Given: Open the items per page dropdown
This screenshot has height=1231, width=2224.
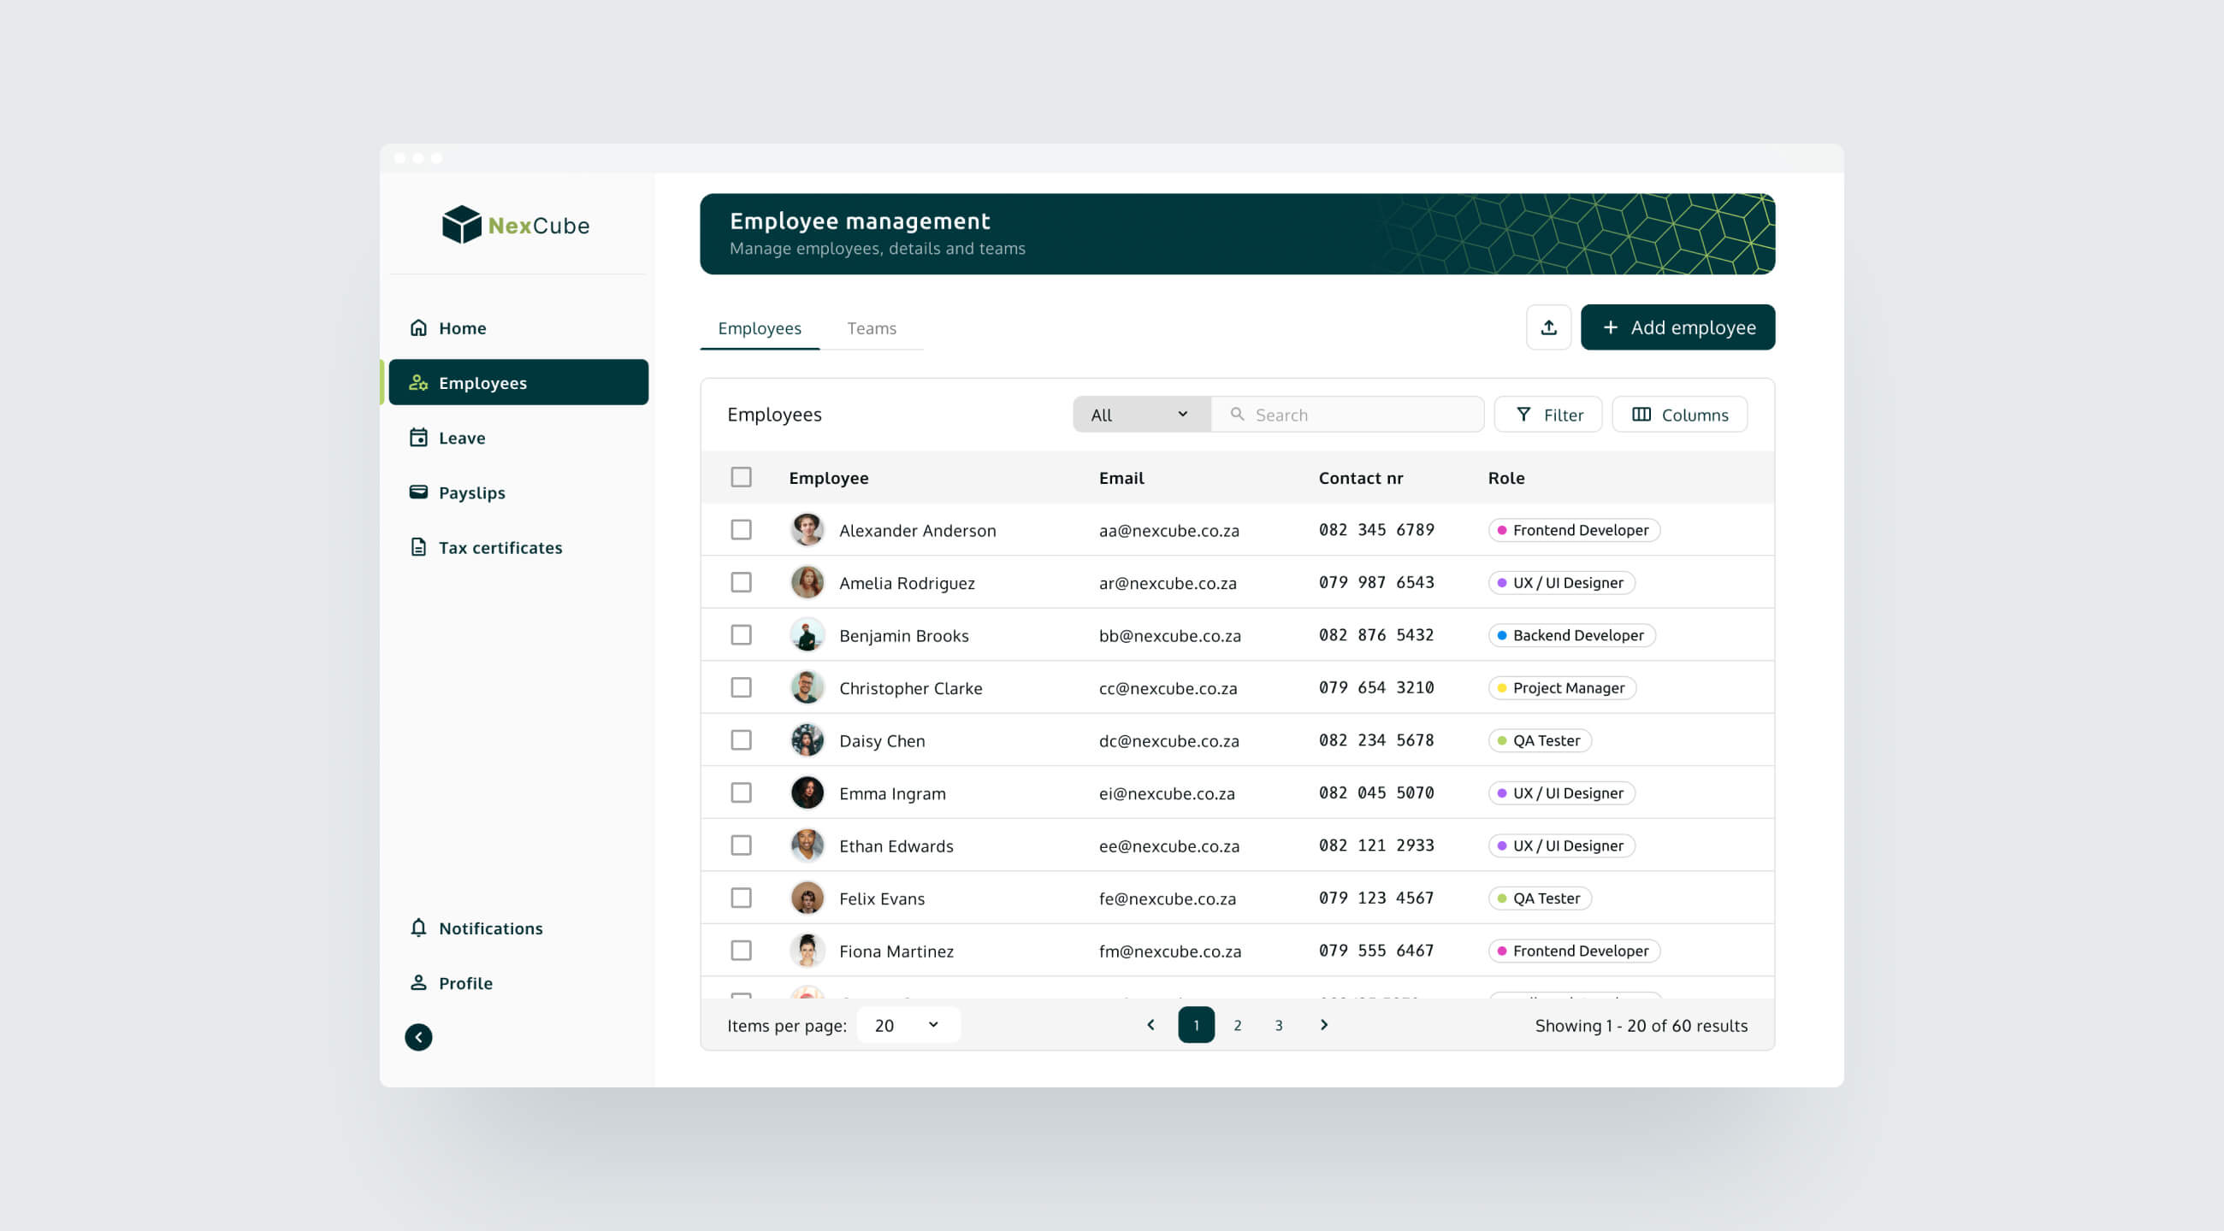Looking at the screenshot, I should point(907,1025).
